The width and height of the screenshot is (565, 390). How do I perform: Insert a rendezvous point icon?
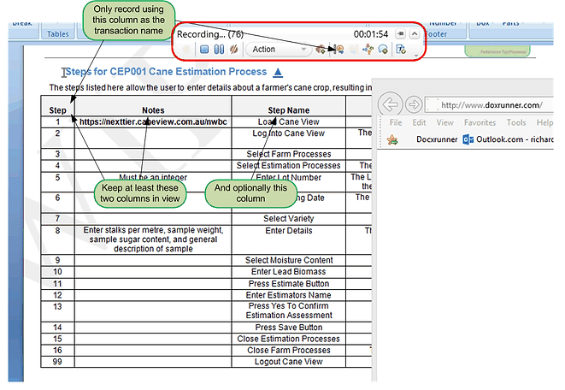(x=368, y=49)
